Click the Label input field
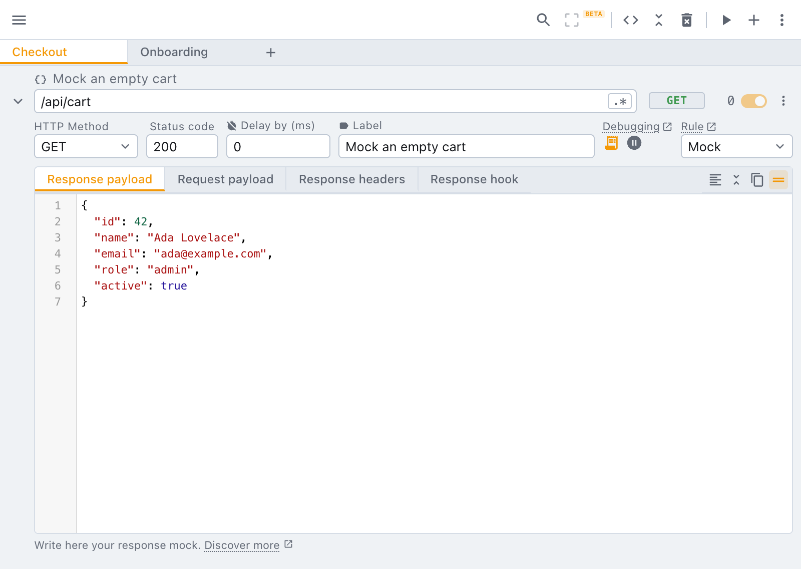Screen dimensions: 801x569 467,147
